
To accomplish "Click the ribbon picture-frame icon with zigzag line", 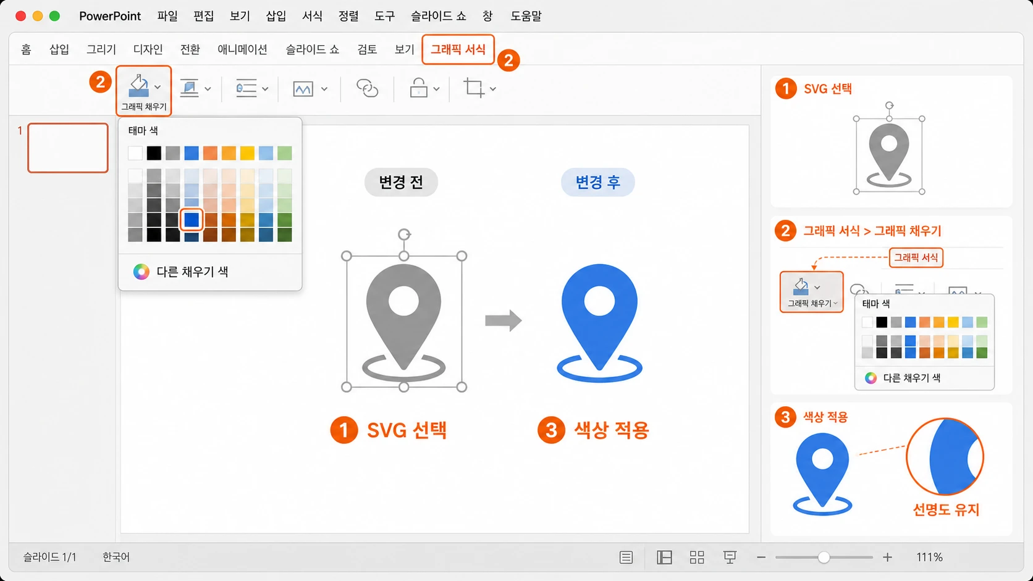I will [x=303, y=89].
